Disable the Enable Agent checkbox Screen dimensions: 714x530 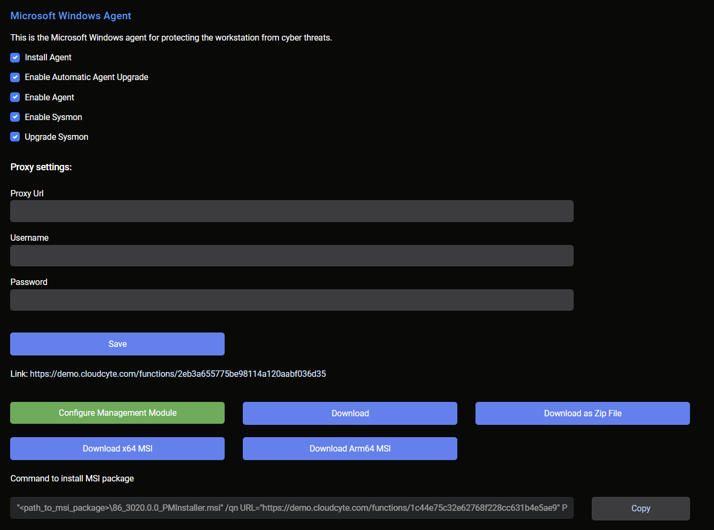point(15,97)
